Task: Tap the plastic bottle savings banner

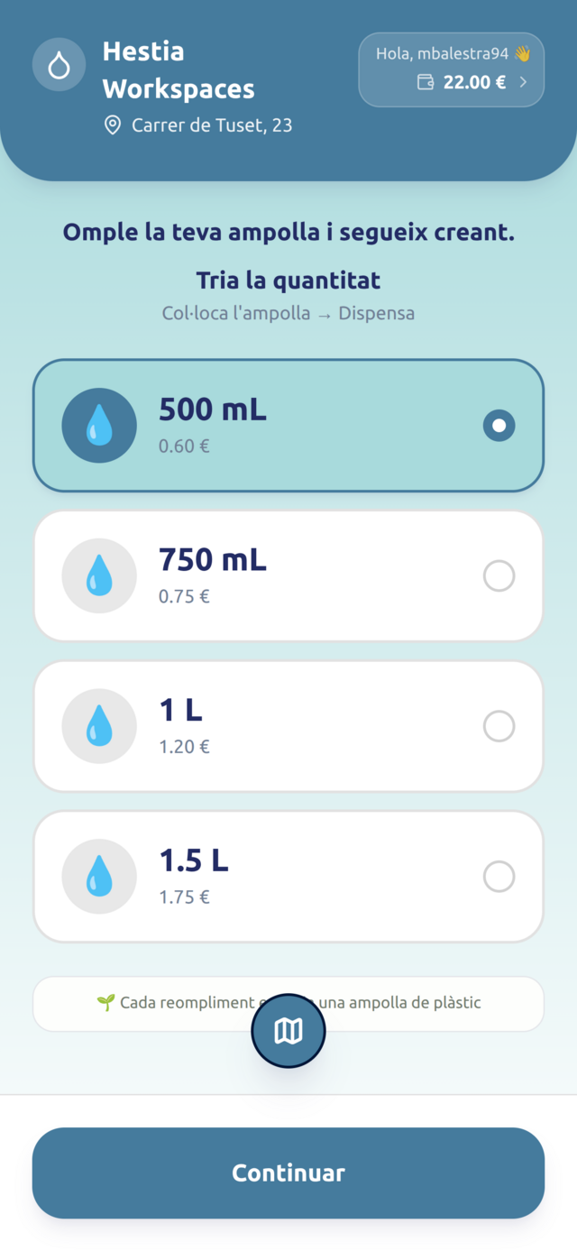Action: [x=288, y=1003]
